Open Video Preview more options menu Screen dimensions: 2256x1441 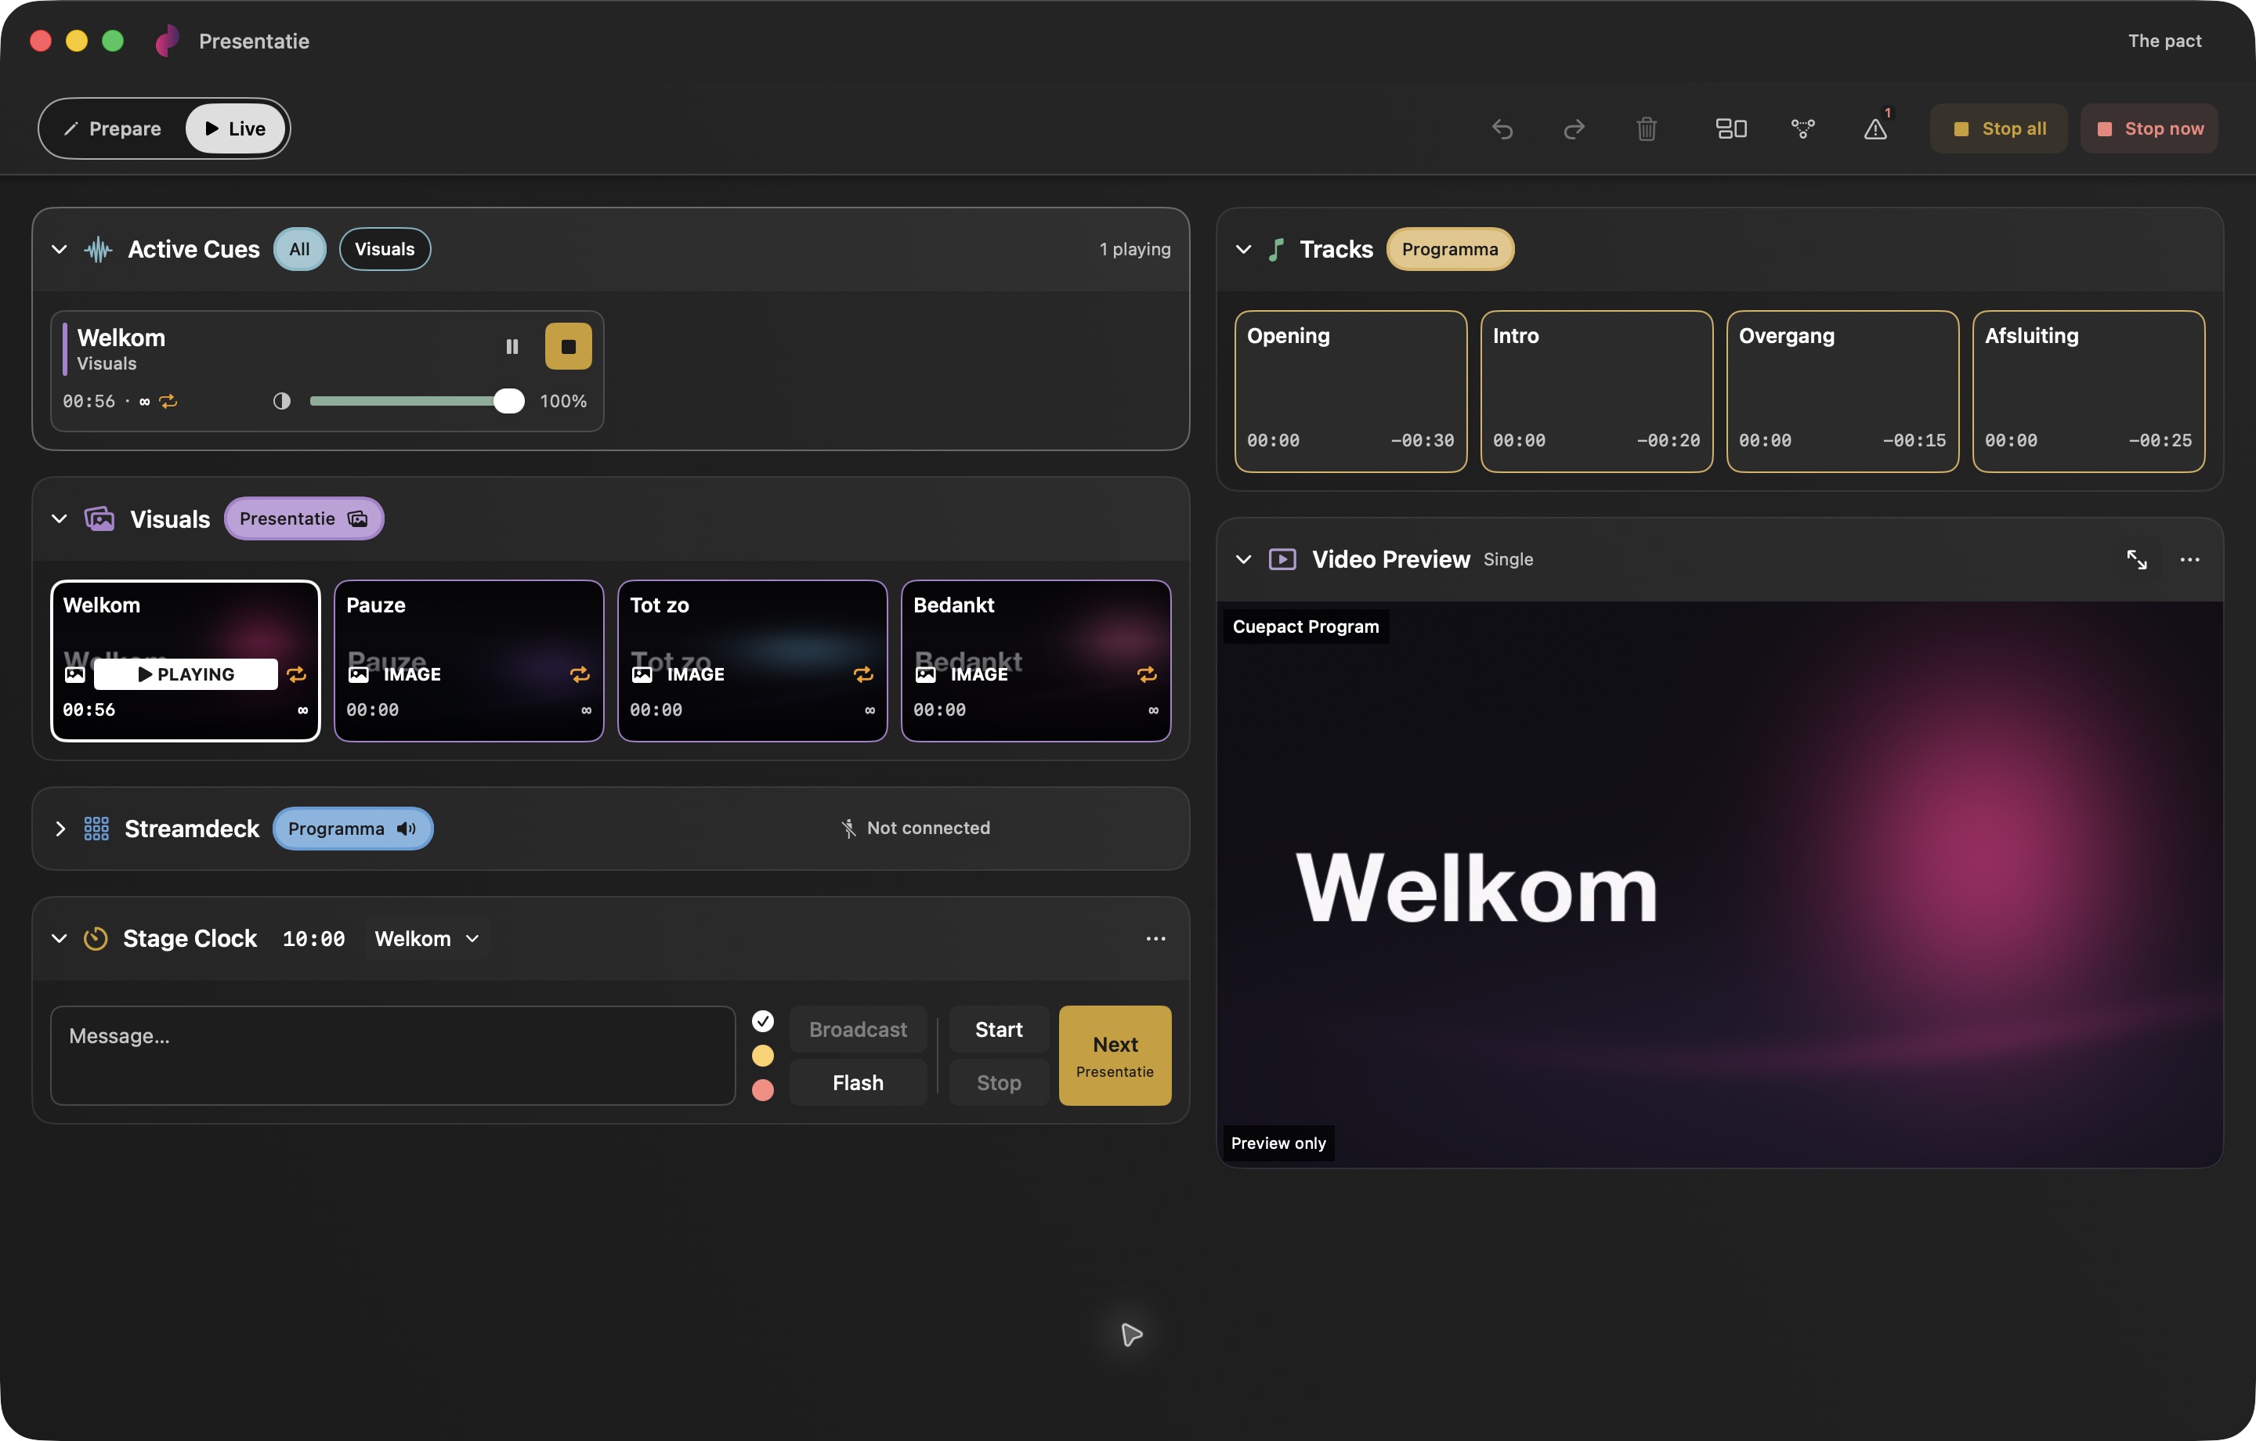pos(2189,559)
